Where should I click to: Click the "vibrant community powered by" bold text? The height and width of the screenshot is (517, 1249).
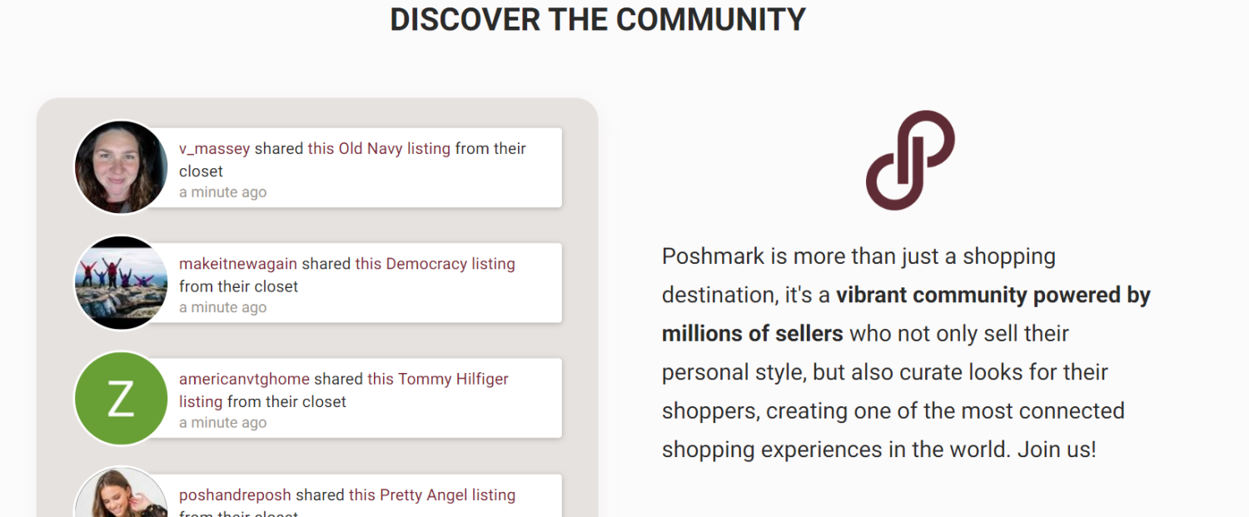pos(993,295)
